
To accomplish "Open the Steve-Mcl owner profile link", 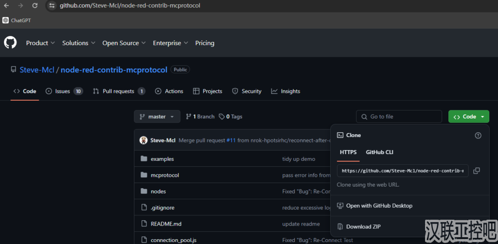I will 37,70.
